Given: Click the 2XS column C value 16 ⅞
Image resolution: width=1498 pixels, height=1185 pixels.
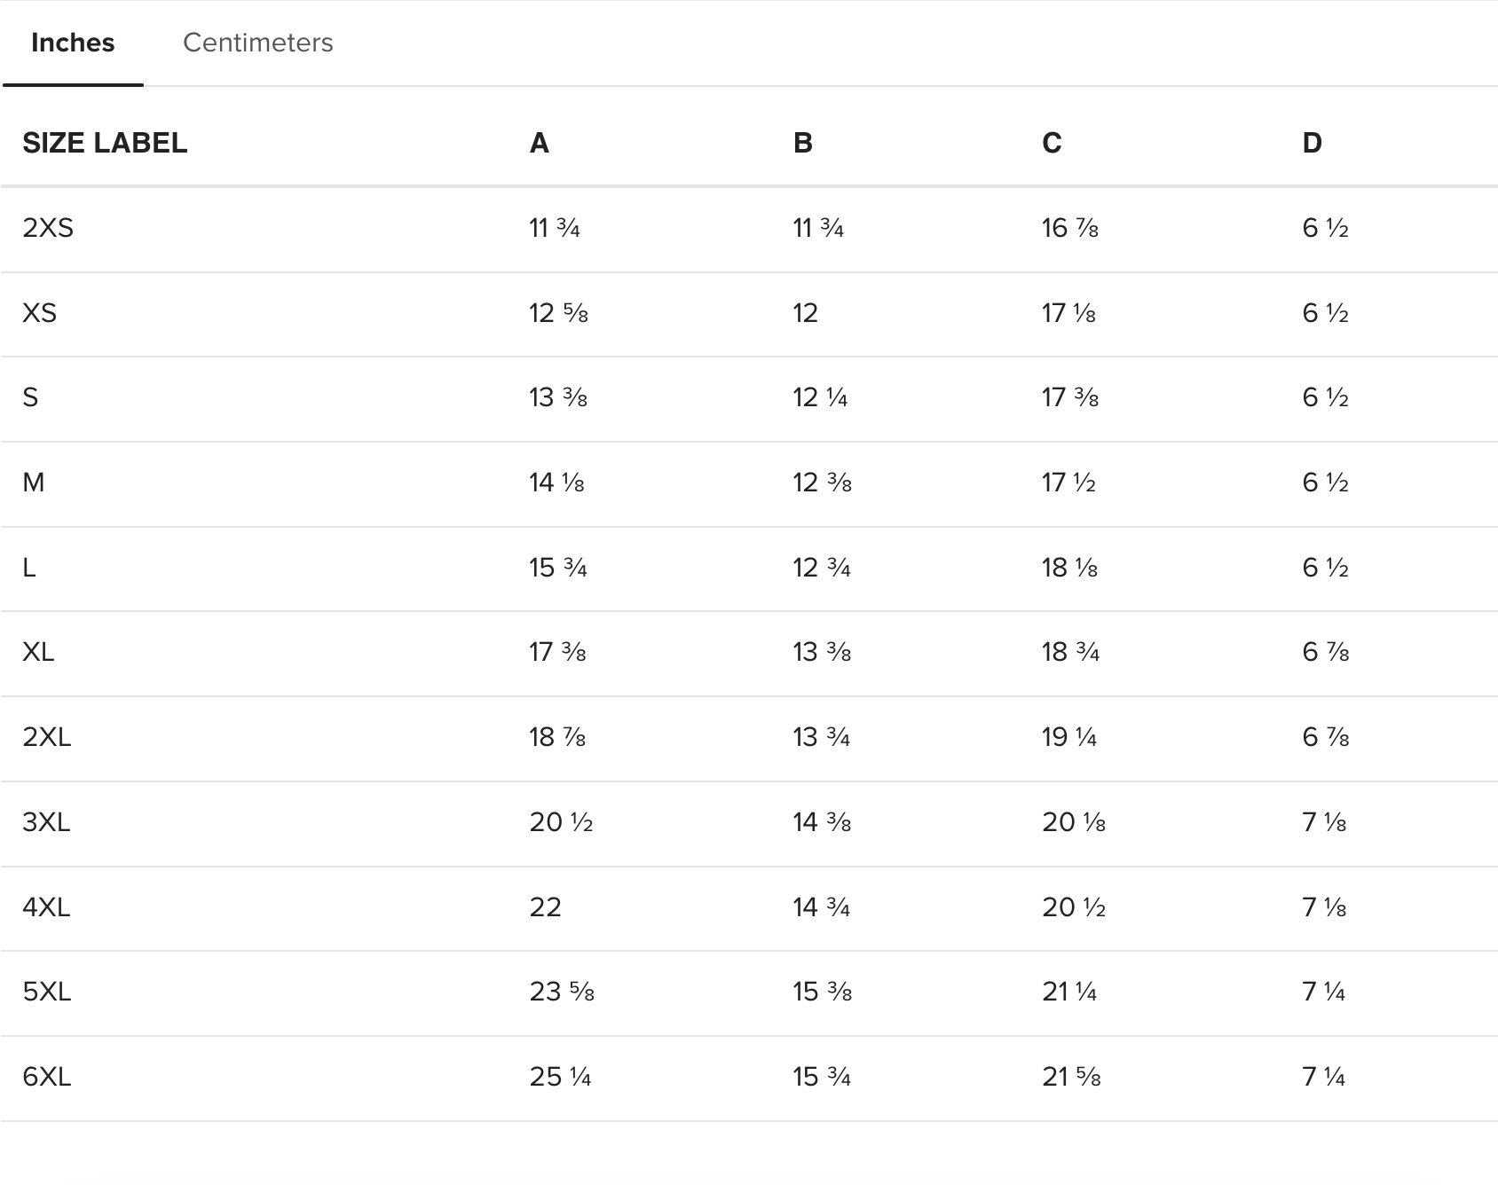Looking at the screenshot, I should tap(1069, 228).
